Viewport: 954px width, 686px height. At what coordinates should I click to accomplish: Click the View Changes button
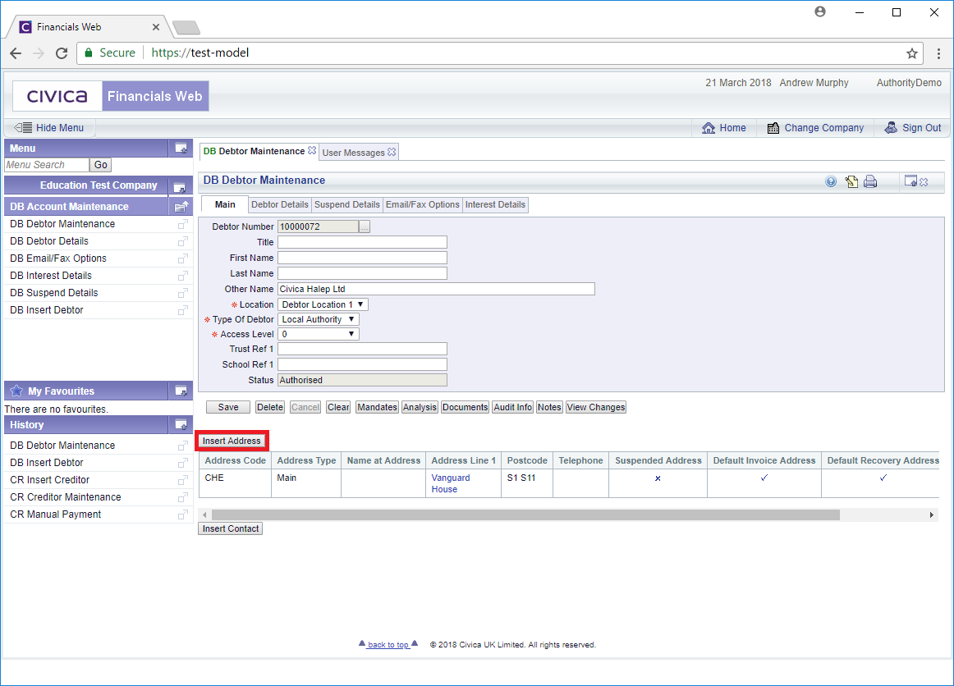[596, 407]
